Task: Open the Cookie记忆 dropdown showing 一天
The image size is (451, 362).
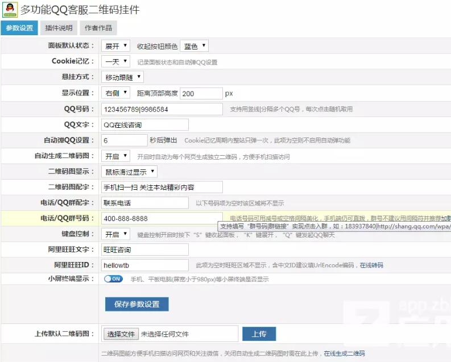Action: 115,61
